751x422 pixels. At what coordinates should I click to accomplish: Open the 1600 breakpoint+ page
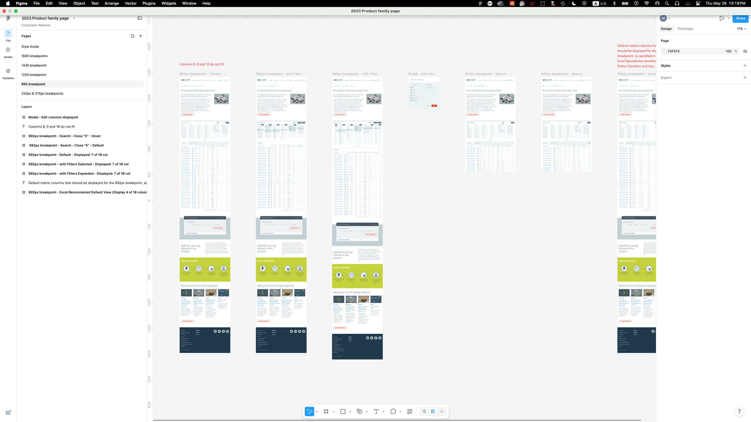pyautogui.click(x=81, y=56)
